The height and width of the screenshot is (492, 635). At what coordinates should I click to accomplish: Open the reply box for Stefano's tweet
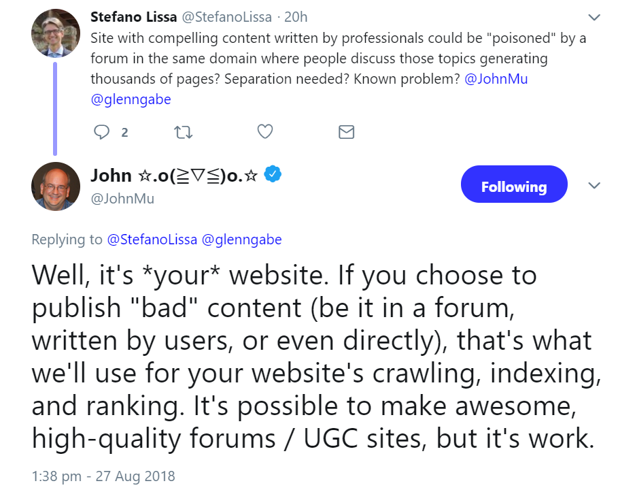101,132
